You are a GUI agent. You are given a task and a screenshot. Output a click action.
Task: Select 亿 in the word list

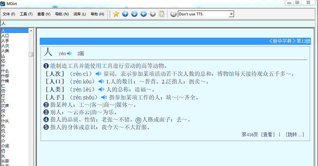point(3,61)
